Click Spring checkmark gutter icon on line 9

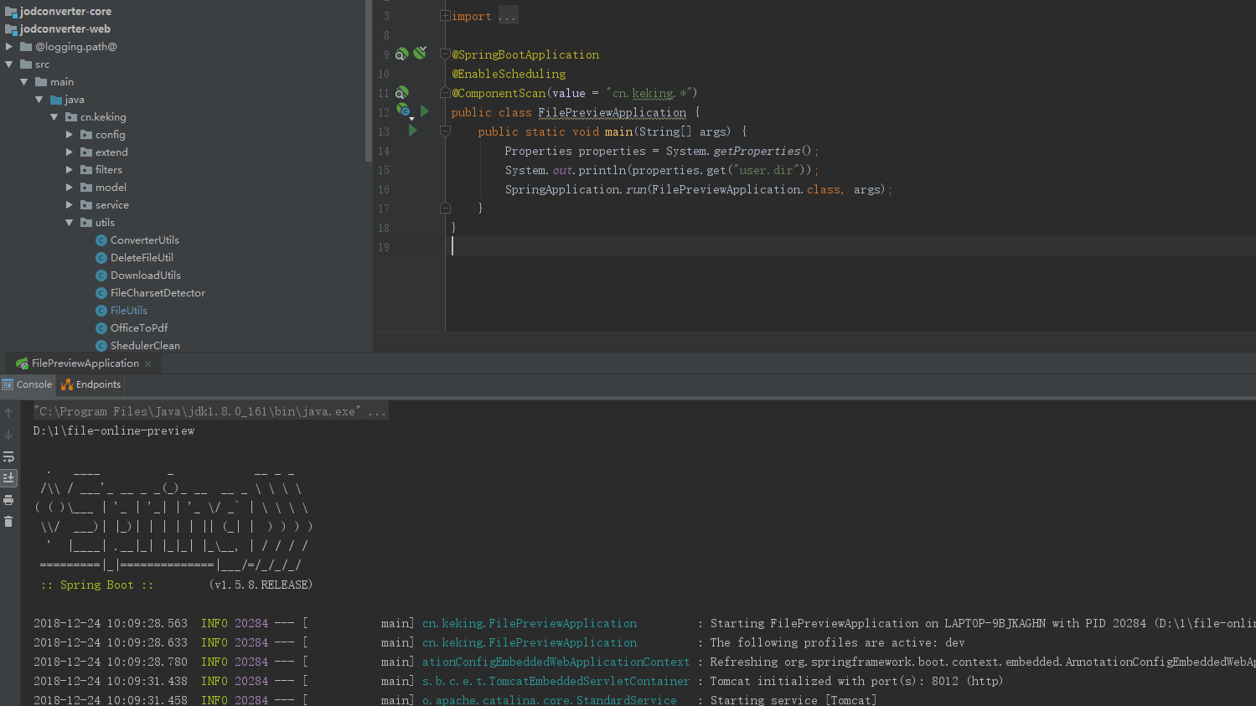click(x=420, y=53)
